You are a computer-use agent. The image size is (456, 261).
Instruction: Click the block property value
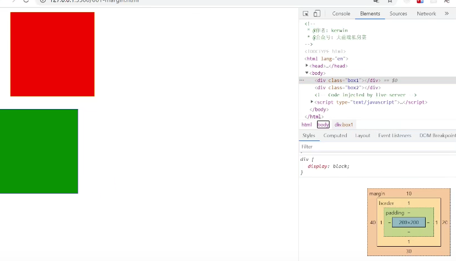tap(340, 166)
